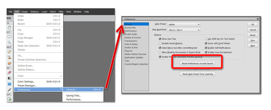This screenshot has width=271, height=110.
Task: Select the Quick Selection tool
Action: tap(9, 42)
